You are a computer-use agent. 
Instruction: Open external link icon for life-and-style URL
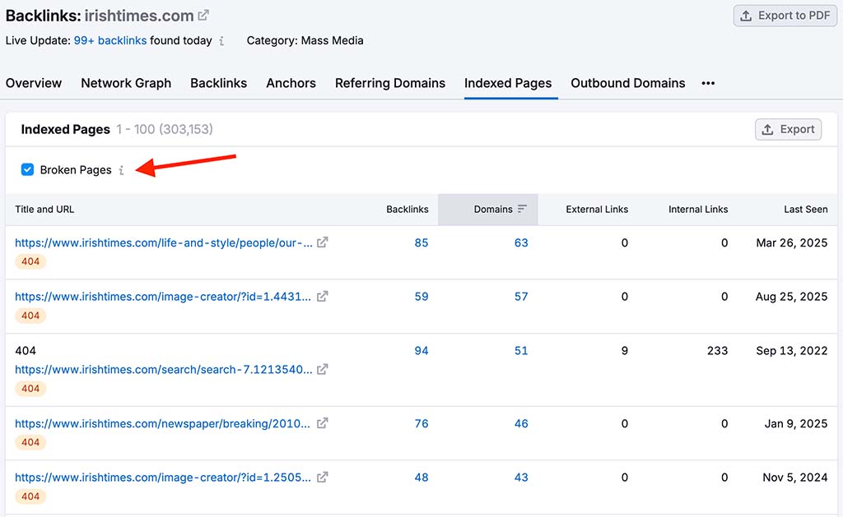[x=322, y=242]
